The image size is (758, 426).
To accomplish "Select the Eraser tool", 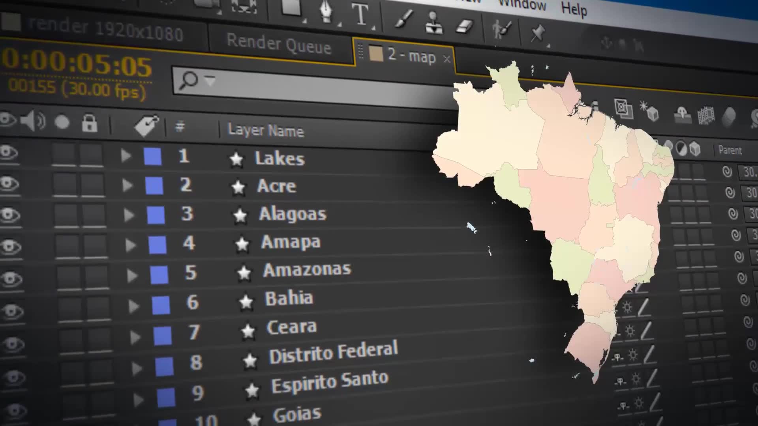I will coord(464,26).
